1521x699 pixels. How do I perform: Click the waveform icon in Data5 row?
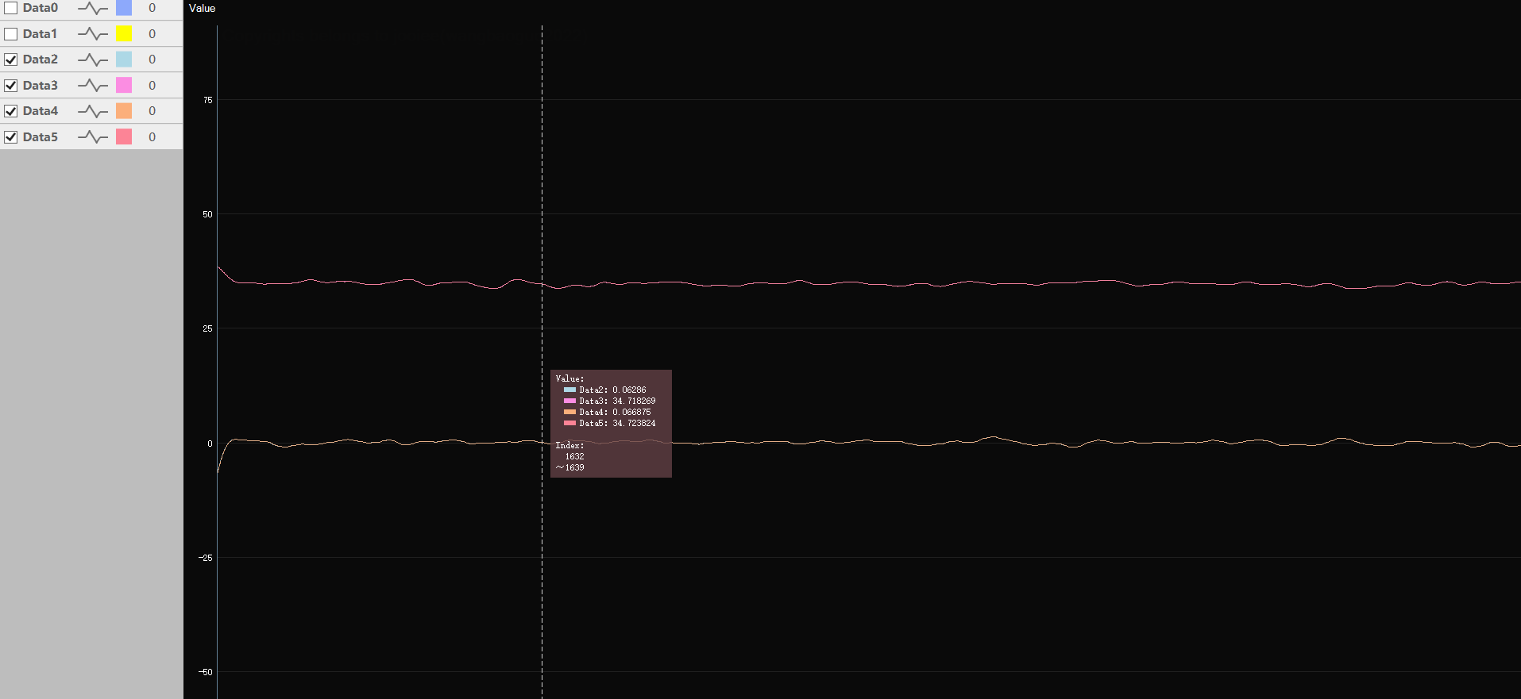(93, 137)
